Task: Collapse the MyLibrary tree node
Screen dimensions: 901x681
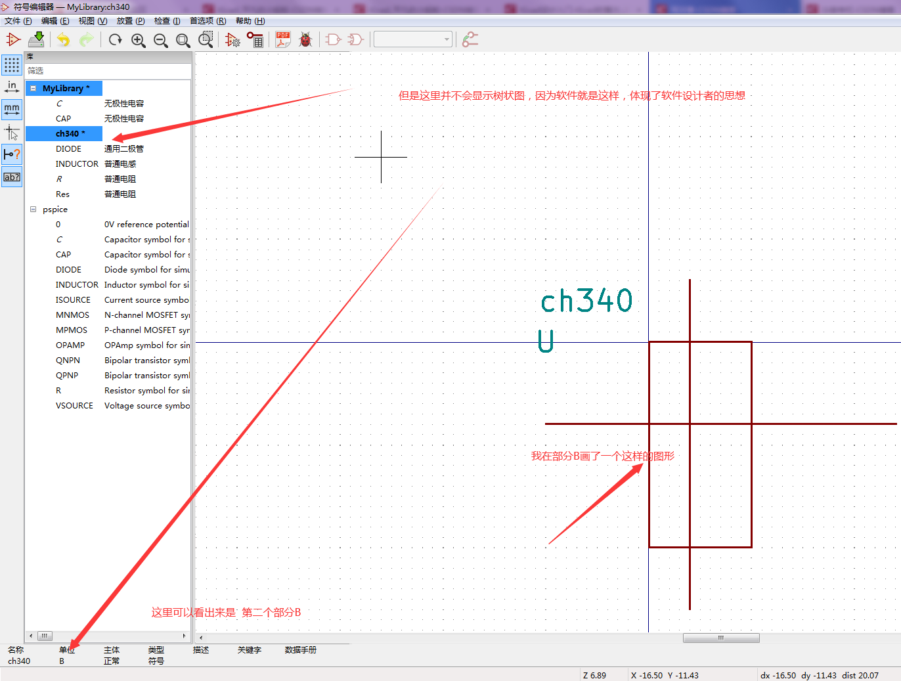Action: pos(33,88)
